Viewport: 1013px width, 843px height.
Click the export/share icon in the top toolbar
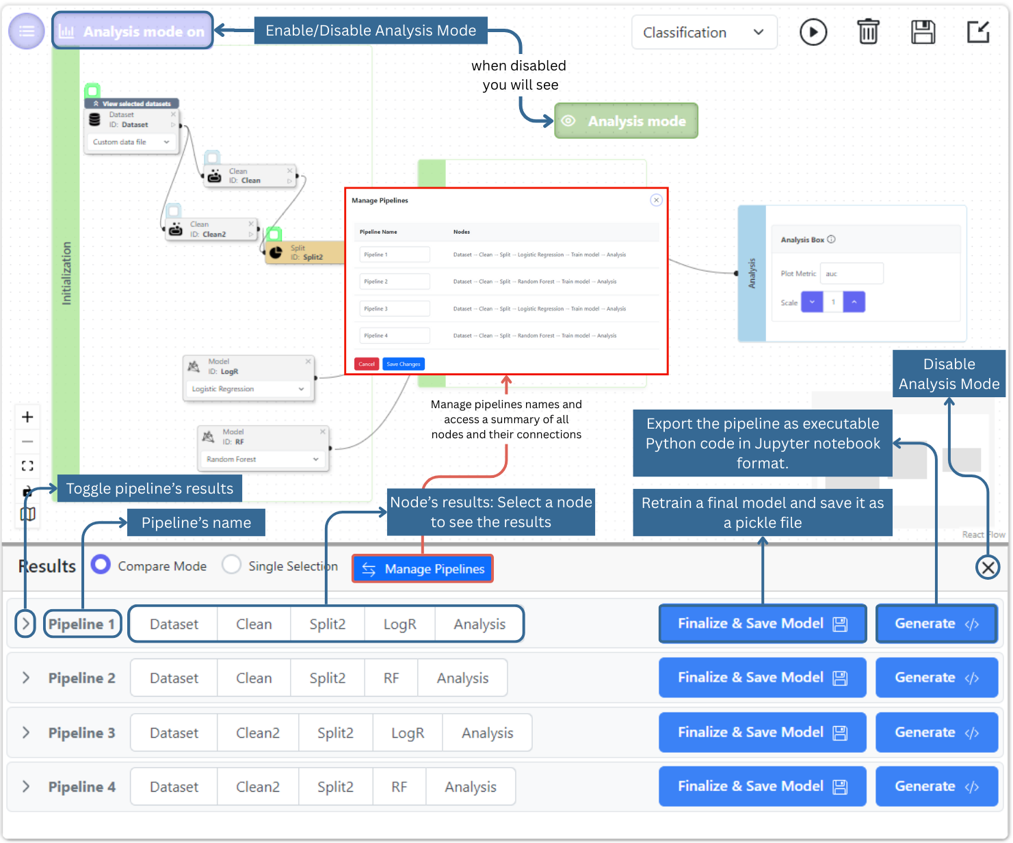pos(978,32)
